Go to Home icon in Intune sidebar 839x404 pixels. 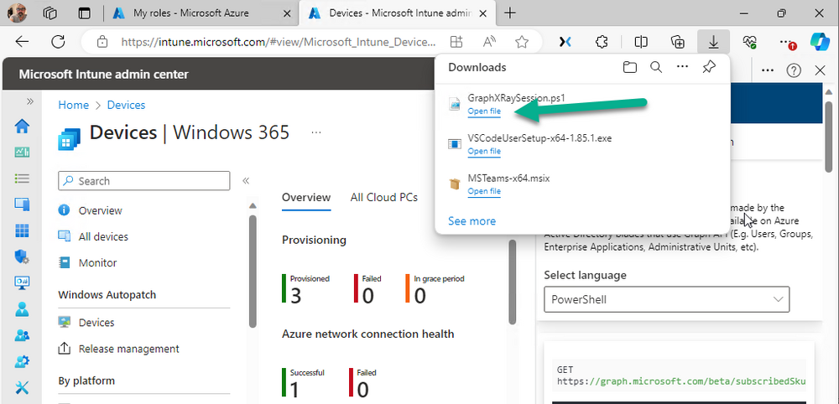22,127
